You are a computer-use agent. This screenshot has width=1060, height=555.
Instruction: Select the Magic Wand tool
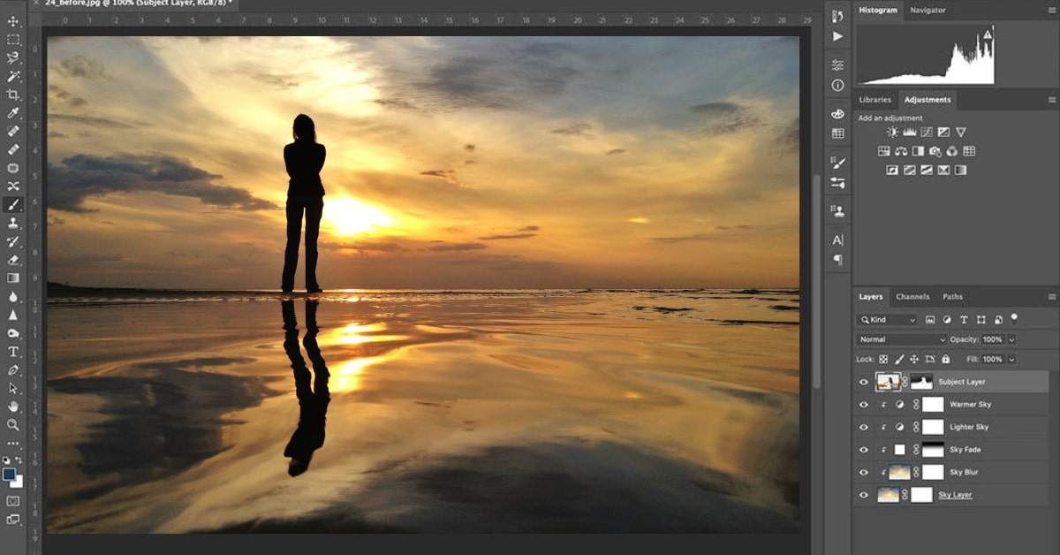point(13,77)
